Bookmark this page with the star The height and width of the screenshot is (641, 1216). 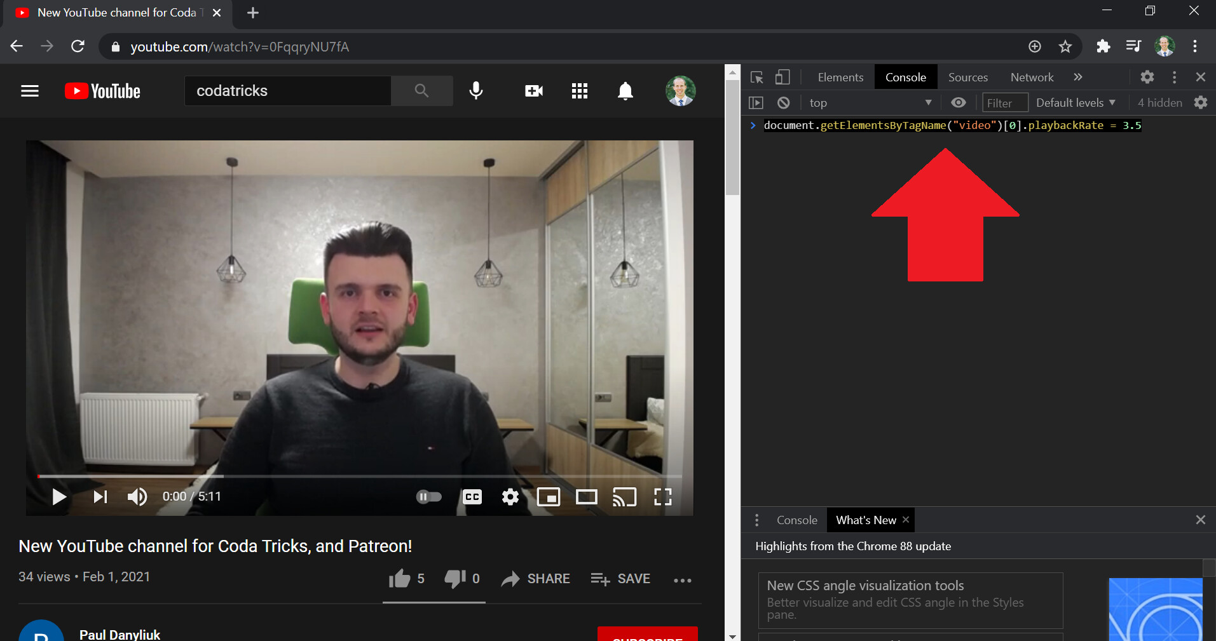click(1065, 46)
